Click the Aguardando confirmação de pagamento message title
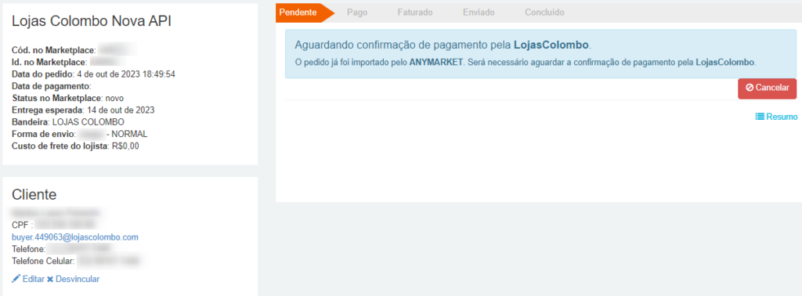 tap(443, 45)
